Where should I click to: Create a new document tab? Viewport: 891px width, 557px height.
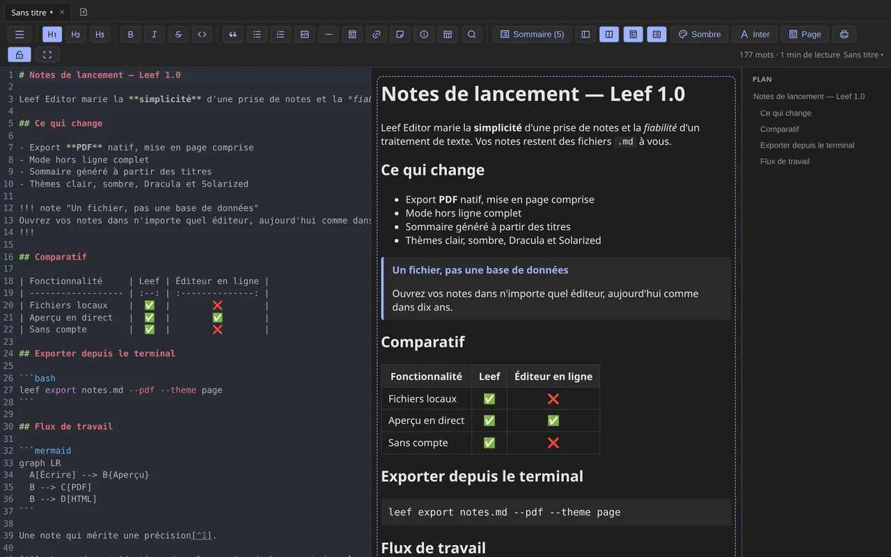[84, 12]
